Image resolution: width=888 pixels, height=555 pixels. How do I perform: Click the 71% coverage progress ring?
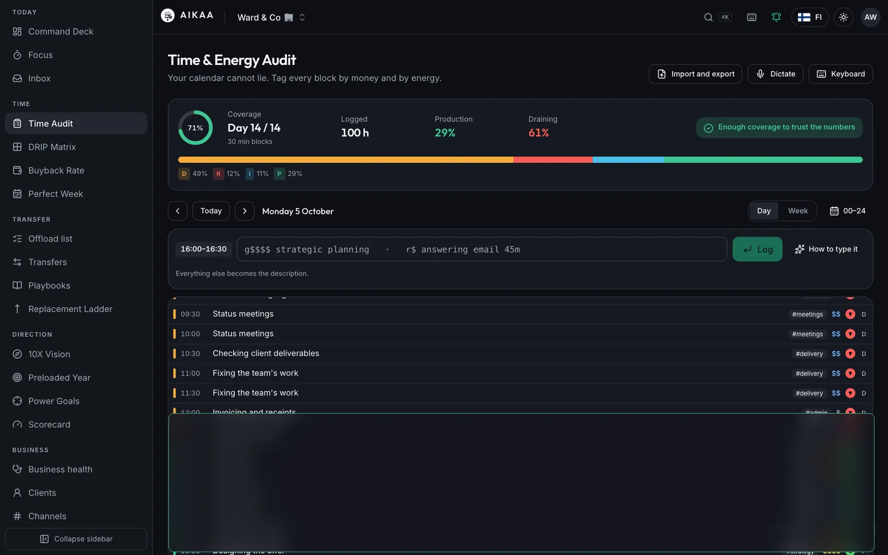(x=195, y=128)
